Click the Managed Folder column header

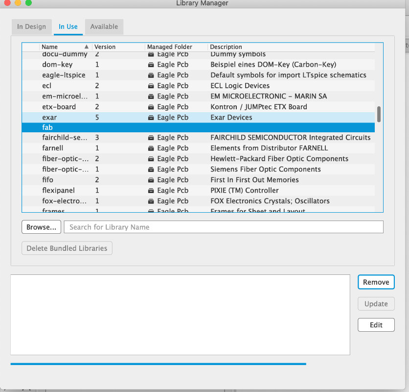point(177,47)
